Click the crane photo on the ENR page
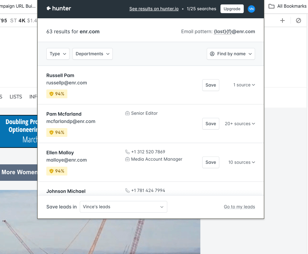The width and height of the screenshot is (308, 254). click(x=100, y=236)
